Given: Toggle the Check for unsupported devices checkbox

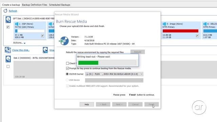Looking at the screenshot, I should click(67, 63).
